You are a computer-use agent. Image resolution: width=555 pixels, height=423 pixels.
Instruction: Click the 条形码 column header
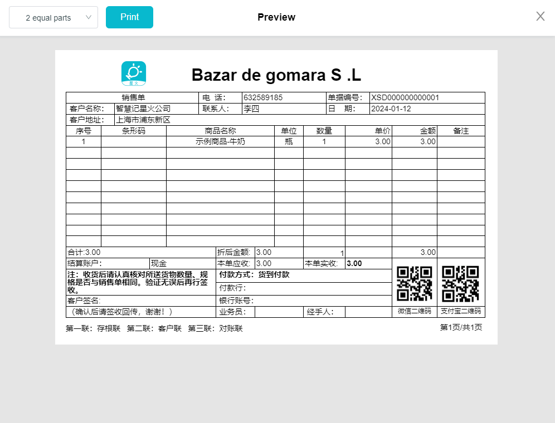(134, 131)
